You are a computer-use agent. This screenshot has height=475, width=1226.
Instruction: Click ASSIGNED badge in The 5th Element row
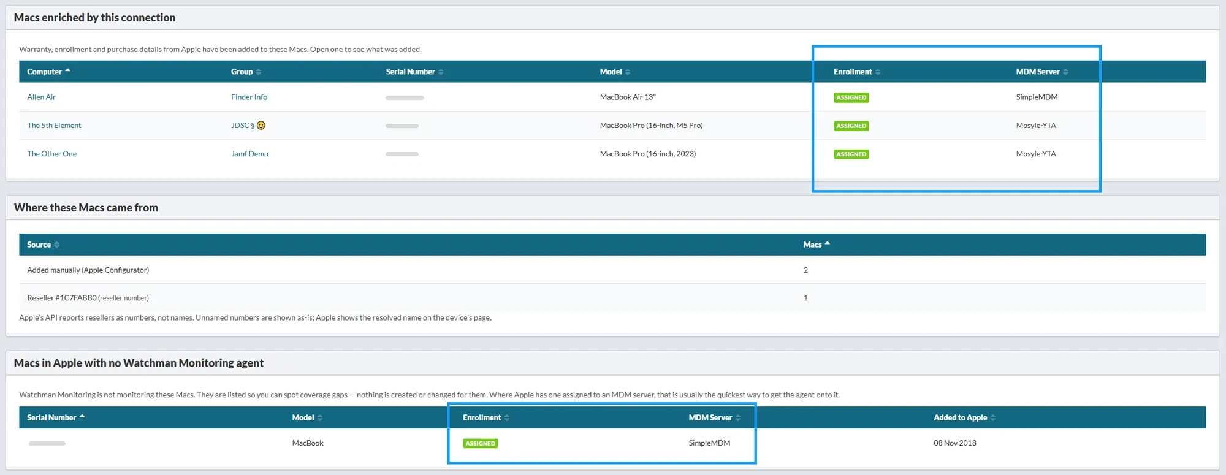pos(851,126)
